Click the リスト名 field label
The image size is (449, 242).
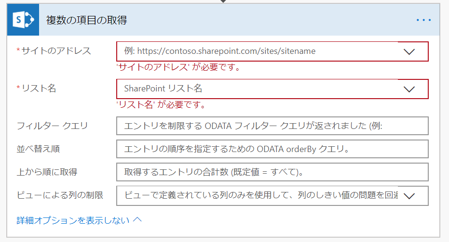click(x=39, y=89)
